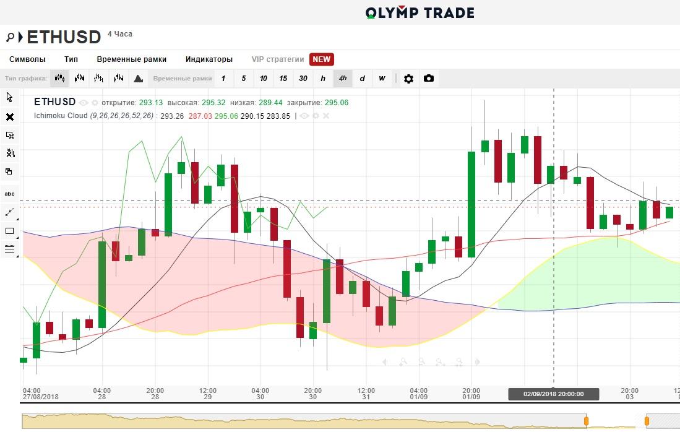This screenshot has width=680, height=432.
Task: Switch to the 5 minute timeframe
Action: pos(244,79)
